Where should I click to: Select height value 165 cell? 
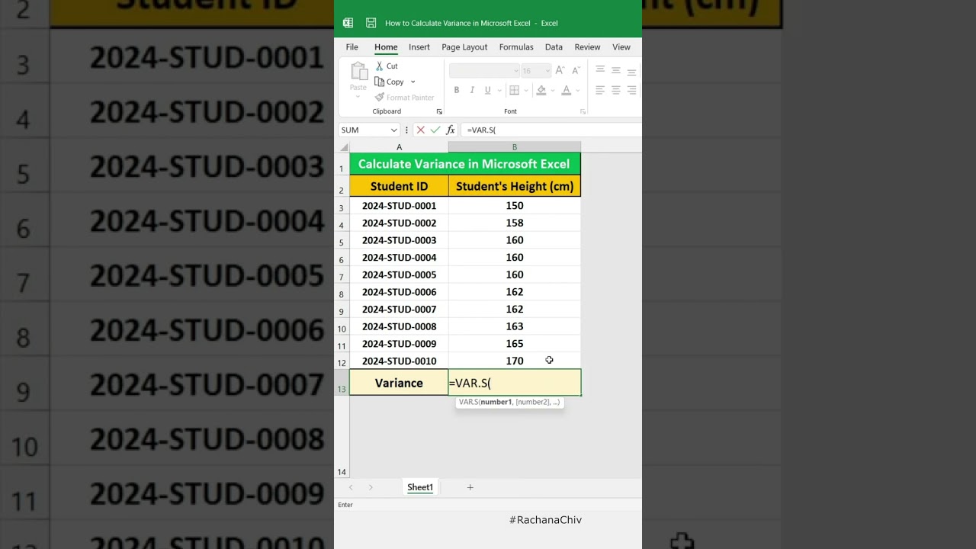515,344
